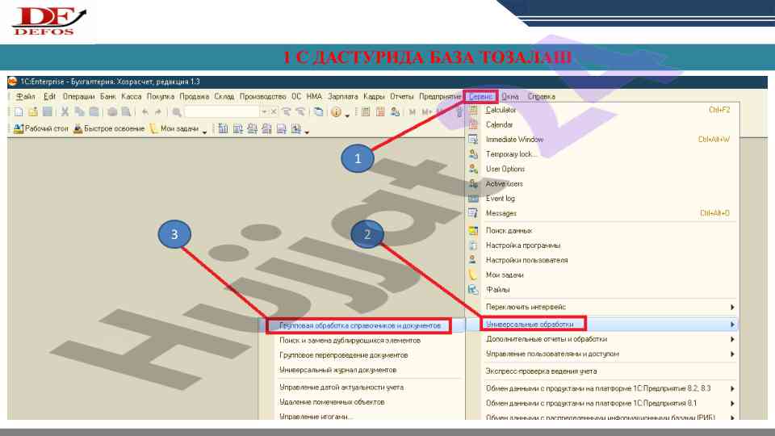The image size is (775, 436).
Task: Select Экспресс-проверка ведения учета
Action: 541,371
